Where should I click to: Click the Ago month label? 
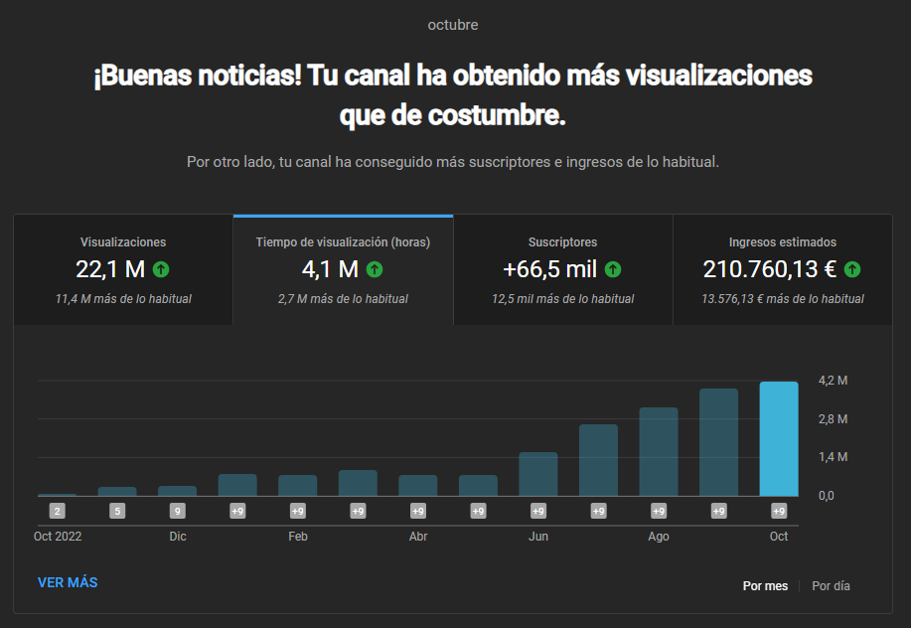coord(659,537)
